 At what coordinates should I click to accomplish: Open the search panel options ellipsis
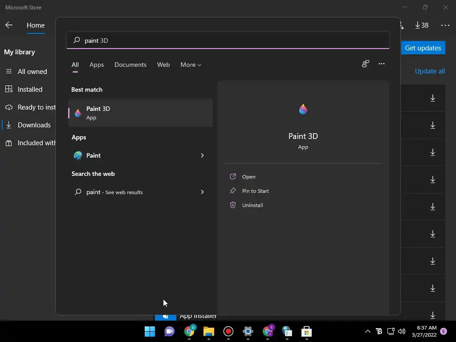[381, 64]
